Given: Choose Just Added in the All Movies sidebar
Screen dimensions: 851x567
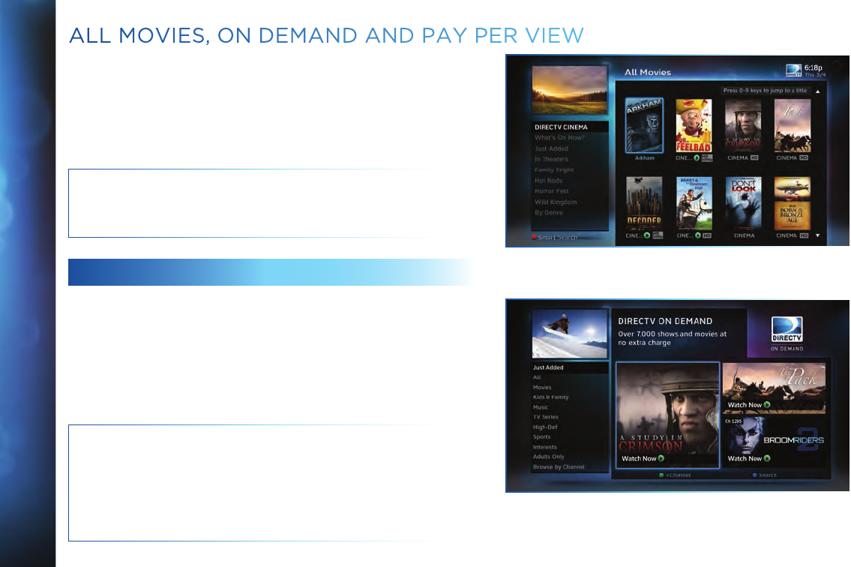Looking at the screenshot, I should pyautogui.click(x=551, y=148).
